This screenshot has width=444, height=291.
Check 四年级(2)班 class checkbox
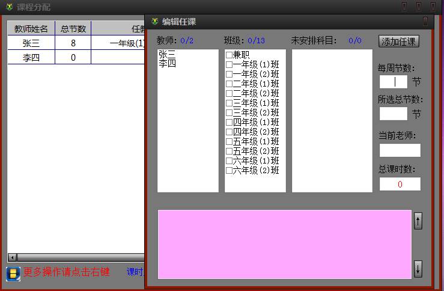pos(229,132)
